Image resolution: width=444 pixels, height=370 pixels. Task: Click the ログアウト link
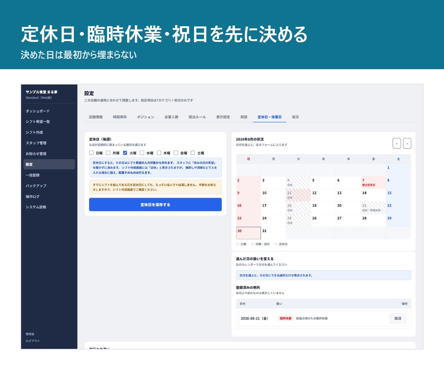click(x=33, y=341)
